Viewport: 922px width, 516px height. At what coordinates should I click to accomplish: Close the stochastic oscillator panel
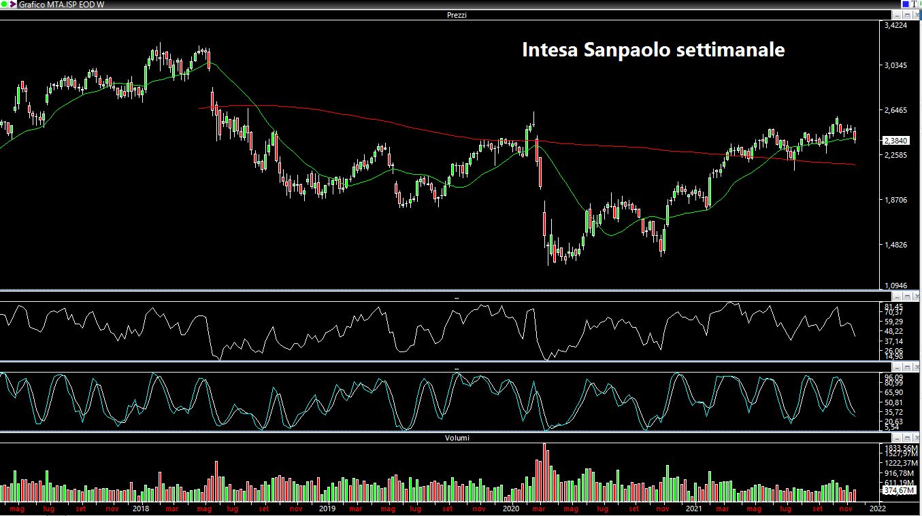coord(915,368)
